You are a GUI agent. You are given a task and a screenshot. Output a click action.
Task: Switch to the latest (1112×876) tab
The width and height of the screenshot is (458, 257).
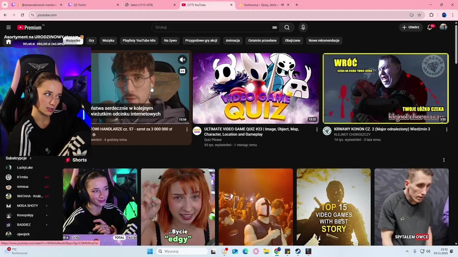click(x=150, y=5)
